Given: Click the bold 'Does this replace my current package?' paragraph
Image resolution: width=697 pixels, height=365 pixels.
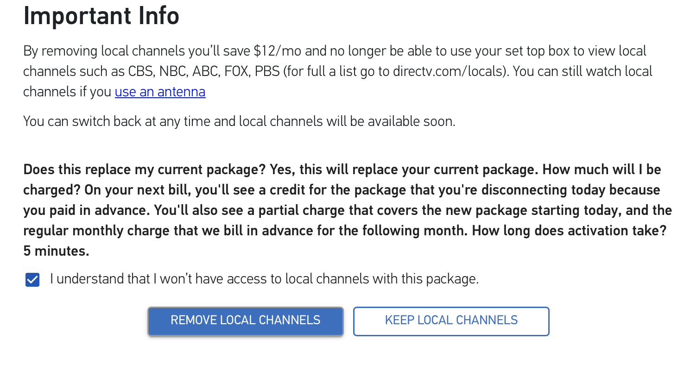Looking at the screenshot, I should click(x=348, y=210).
